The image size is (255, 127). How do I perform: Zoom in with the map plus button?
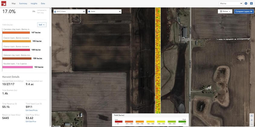pyautogui.click(x=252, y=120)
